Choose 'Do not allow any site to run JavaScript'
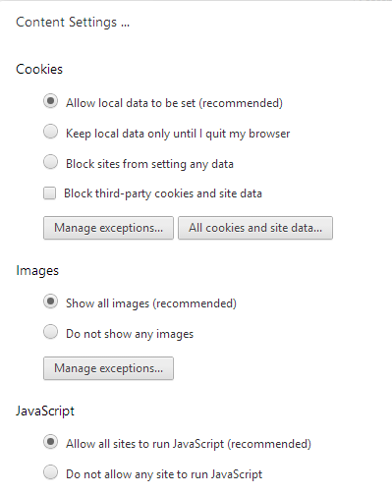Viewport: 392px width, 494px height. [51, 472]
